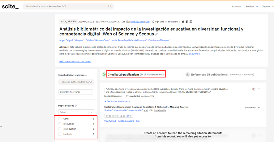The height and width of the screenshot is (142, 274).
Task: Expand abstract with Show more
Action: 195,54
